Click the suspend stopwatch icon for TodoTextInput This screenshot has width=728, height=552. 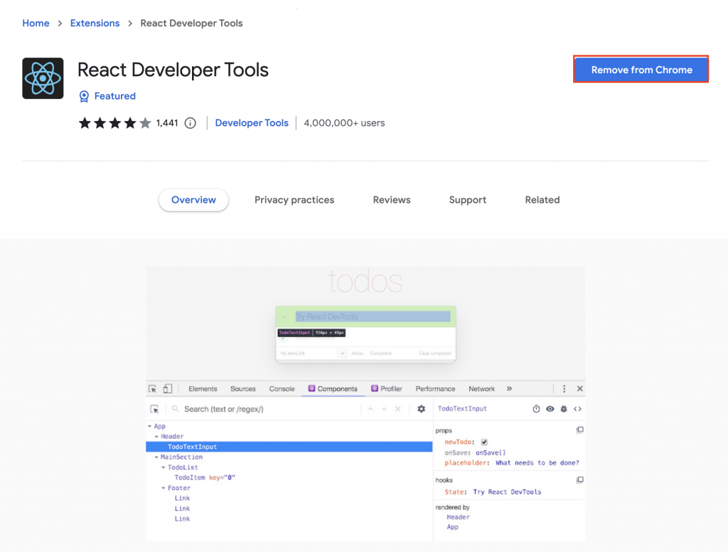[536, 409]
